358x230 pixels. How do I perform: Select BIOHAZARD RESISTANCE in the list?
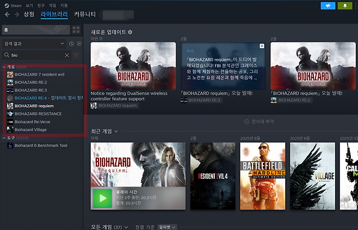coord(38,113)
